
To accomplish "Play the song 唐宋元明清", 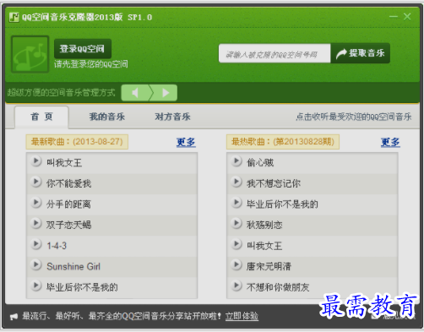I will coord(236,265).
